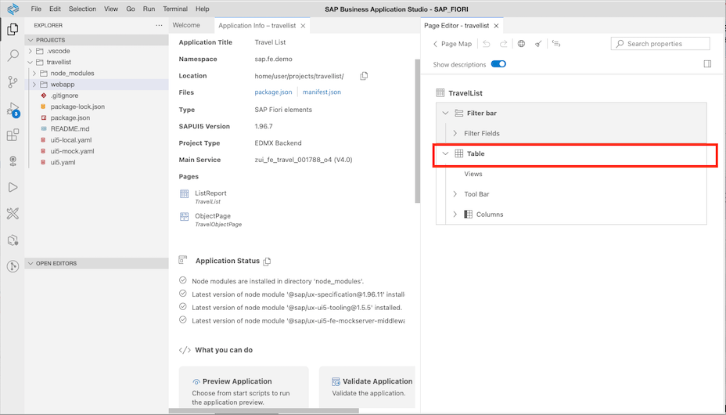726x415 pixels.
Task: Select the Views item under Table
Action: pos(473,174)
